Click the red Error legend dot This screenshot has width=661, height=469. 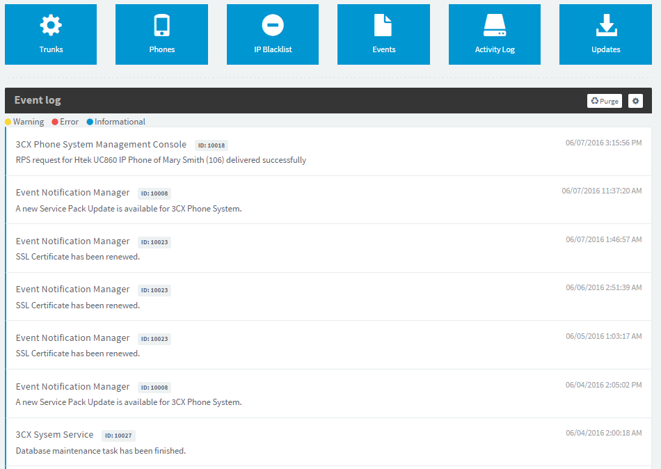pos(55,122)
